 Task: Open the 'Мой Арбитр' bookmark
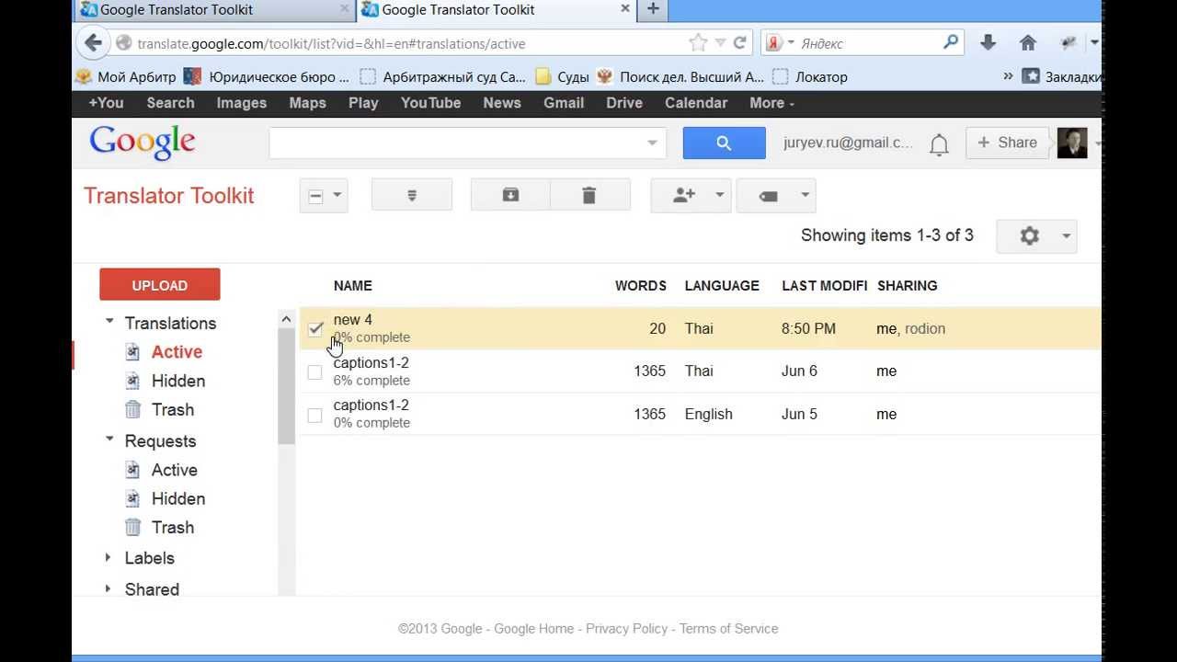pyautogui.click(x=126, y=77)
